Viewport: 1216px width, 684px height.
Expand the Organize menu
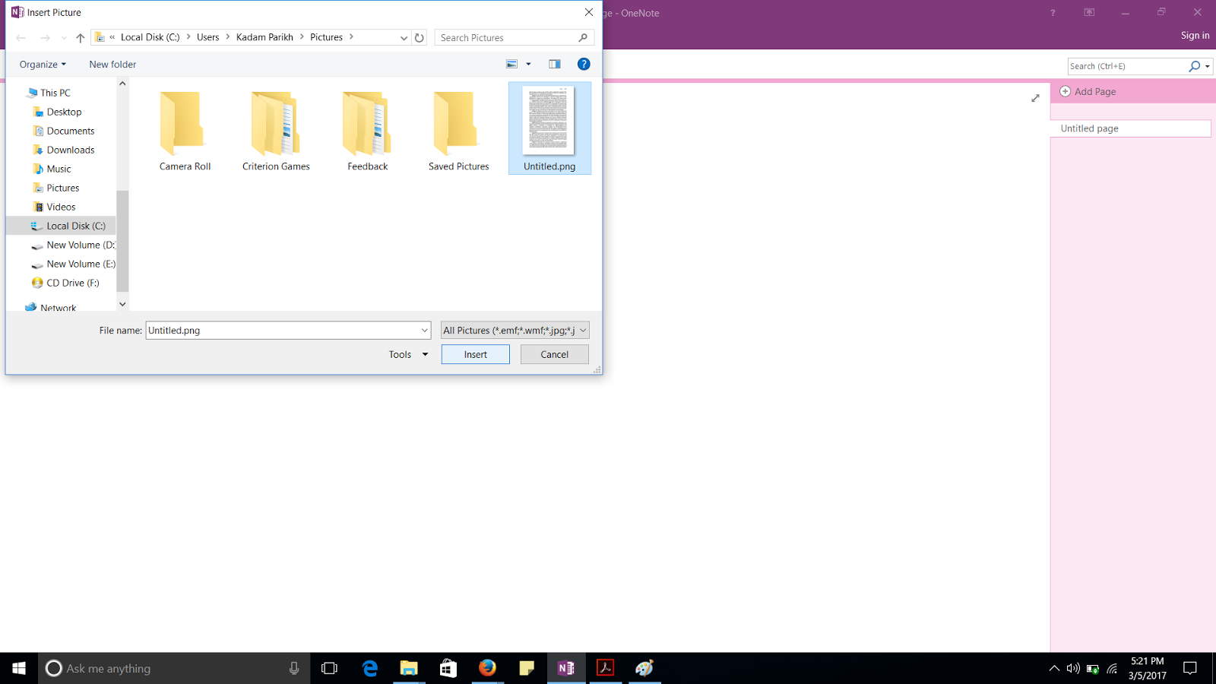click(42, 64)
